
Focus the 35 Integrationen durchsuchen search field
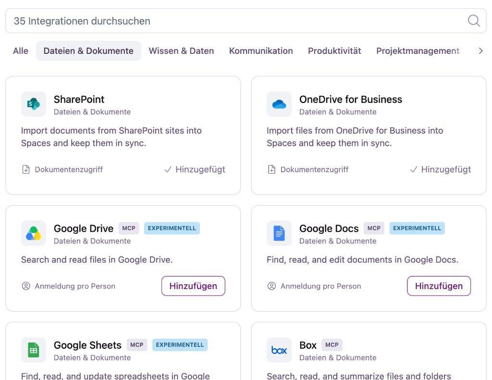(246, 21)
